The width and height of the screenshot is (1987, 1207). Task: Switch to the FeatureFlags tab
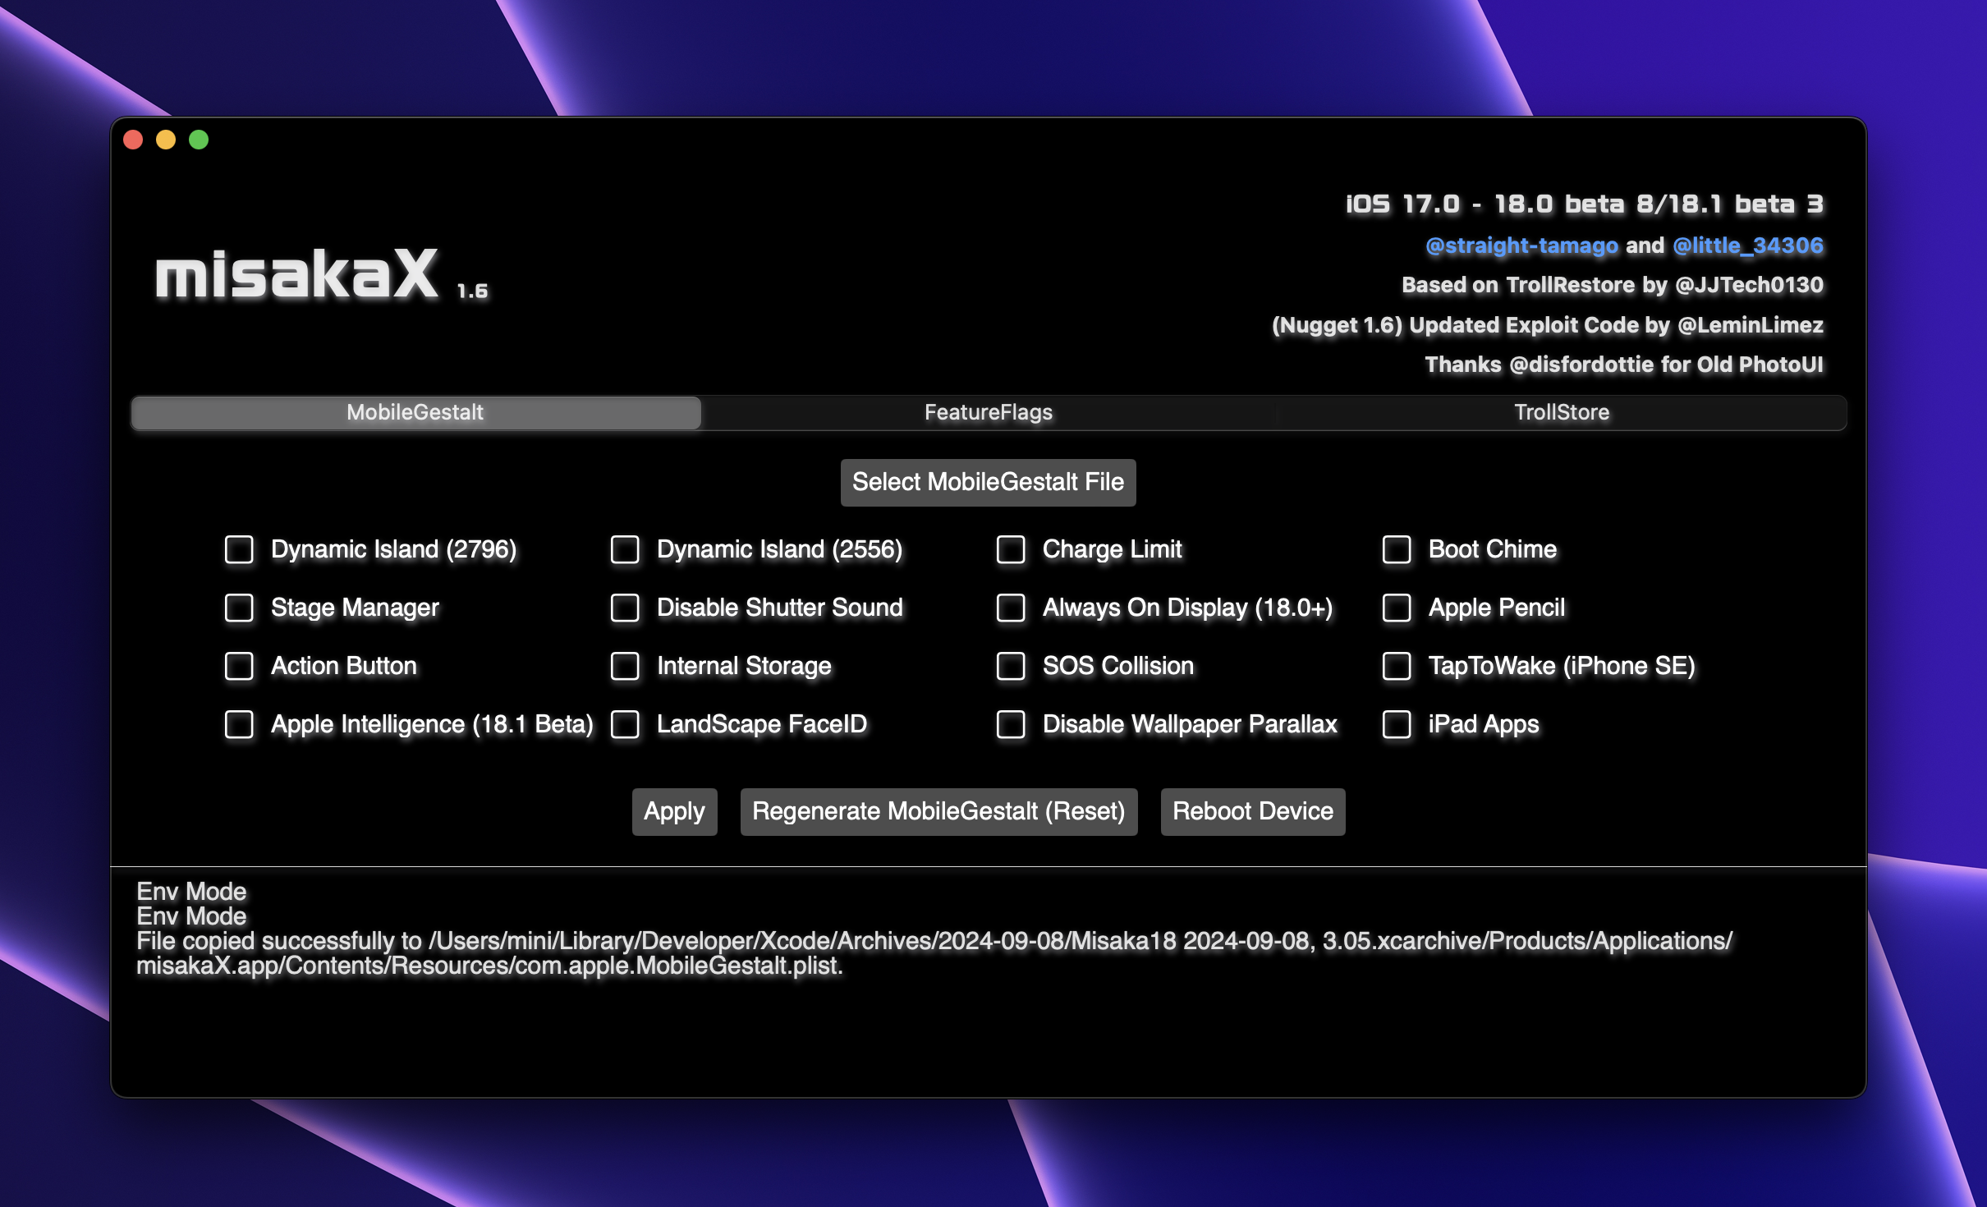point(989,412)
